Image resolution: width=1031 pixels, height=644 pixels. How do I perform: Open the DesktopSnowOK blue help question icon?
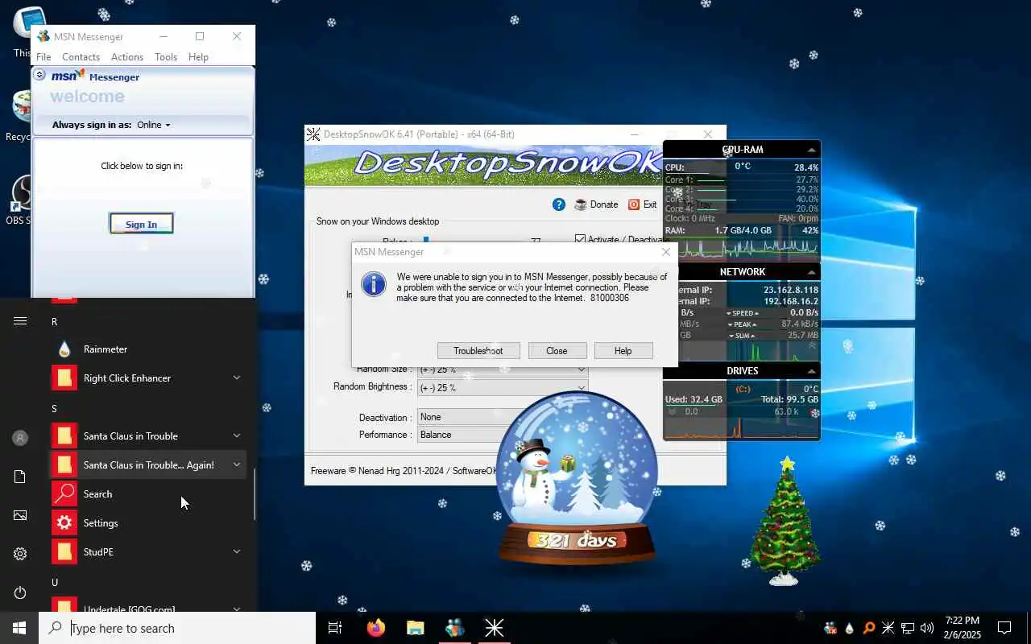[x=558, y=204]
